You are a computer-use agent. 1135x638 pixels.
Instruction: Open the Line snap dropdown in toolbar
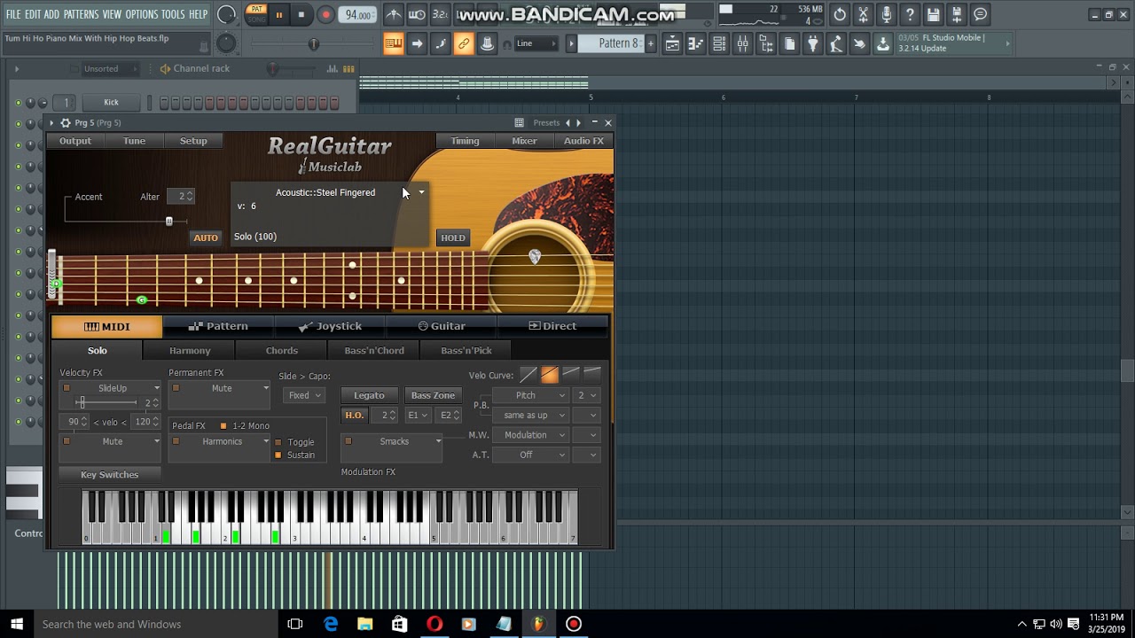[536, 43]
